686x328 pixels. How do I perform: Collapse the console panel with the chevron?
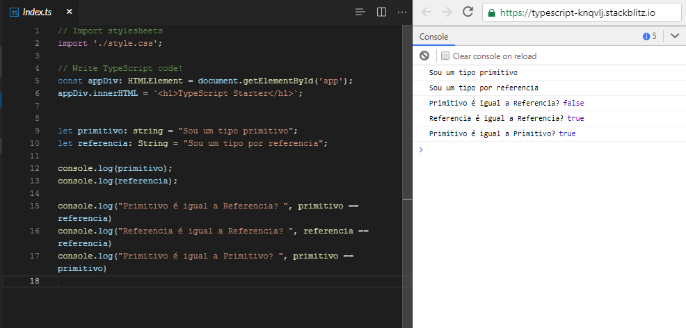pos(674,36)
